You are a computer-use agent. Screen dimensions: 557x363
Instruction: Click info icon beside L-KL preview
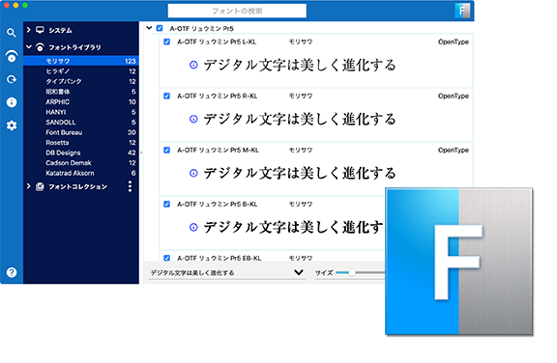point(193,65)
